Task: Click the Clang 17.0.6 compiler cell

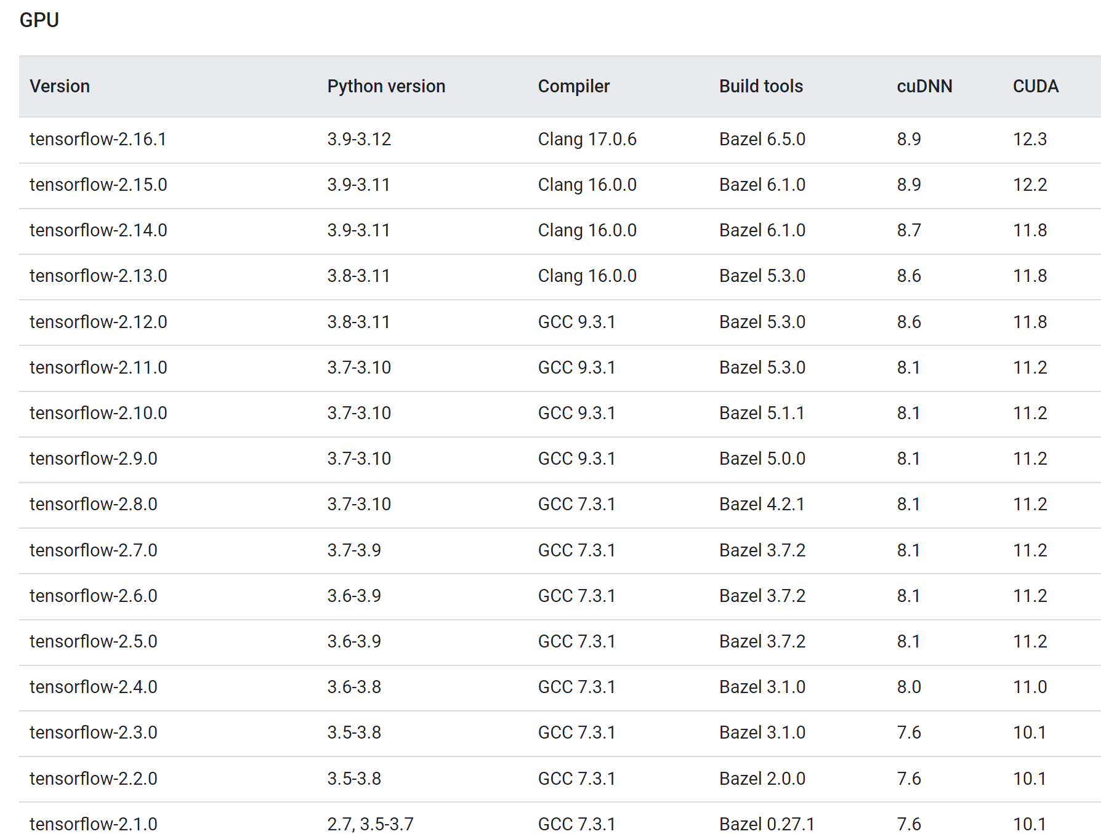Action: (587, 139)
